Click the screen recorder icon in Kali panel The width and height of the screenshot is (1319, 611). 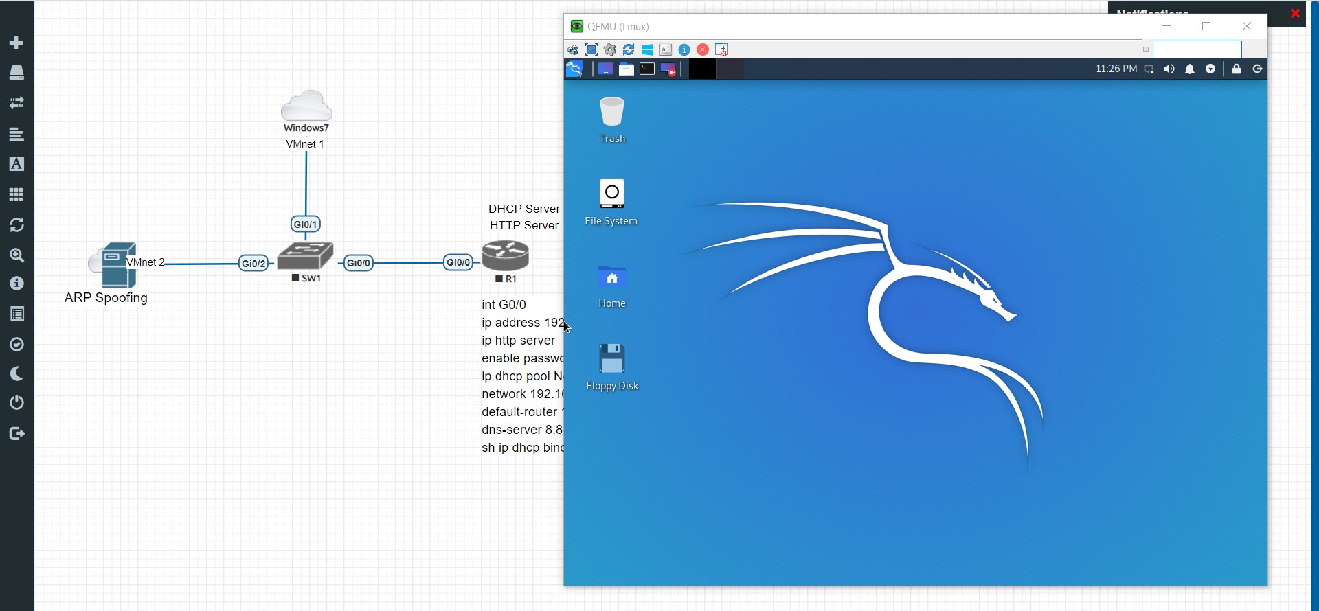[668, 69]
